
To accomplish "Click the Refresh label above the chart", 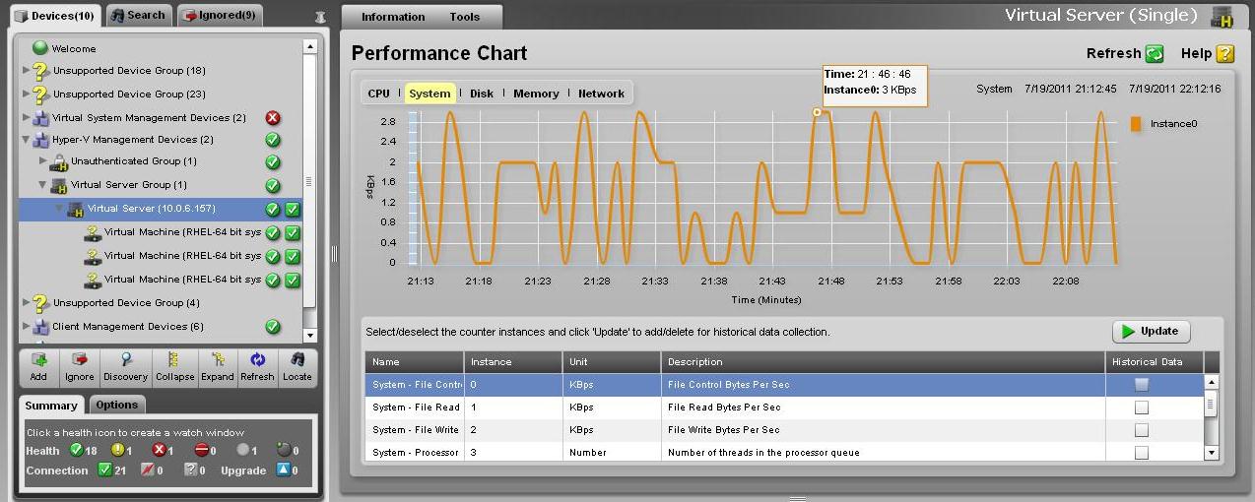I will (x=1113, y=54).
